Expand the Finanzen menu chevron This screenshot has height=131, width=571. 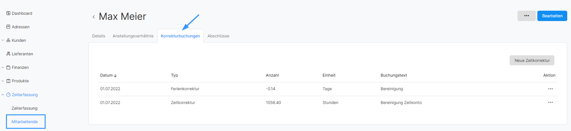click(x=3, y=67)
